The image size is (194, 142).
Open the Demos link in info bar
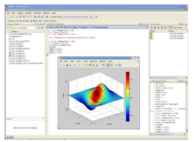85,27
